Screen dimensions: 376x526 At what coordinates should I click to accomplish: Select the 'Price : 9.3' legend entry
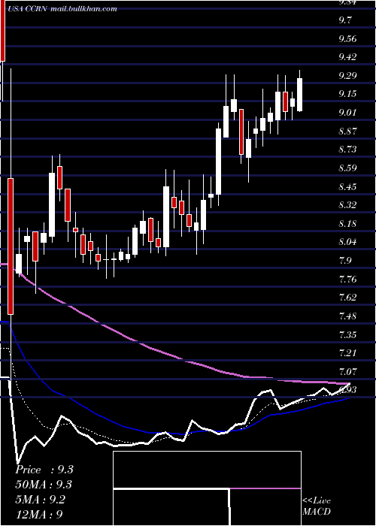pyautogui.click(x=44, y=470)
